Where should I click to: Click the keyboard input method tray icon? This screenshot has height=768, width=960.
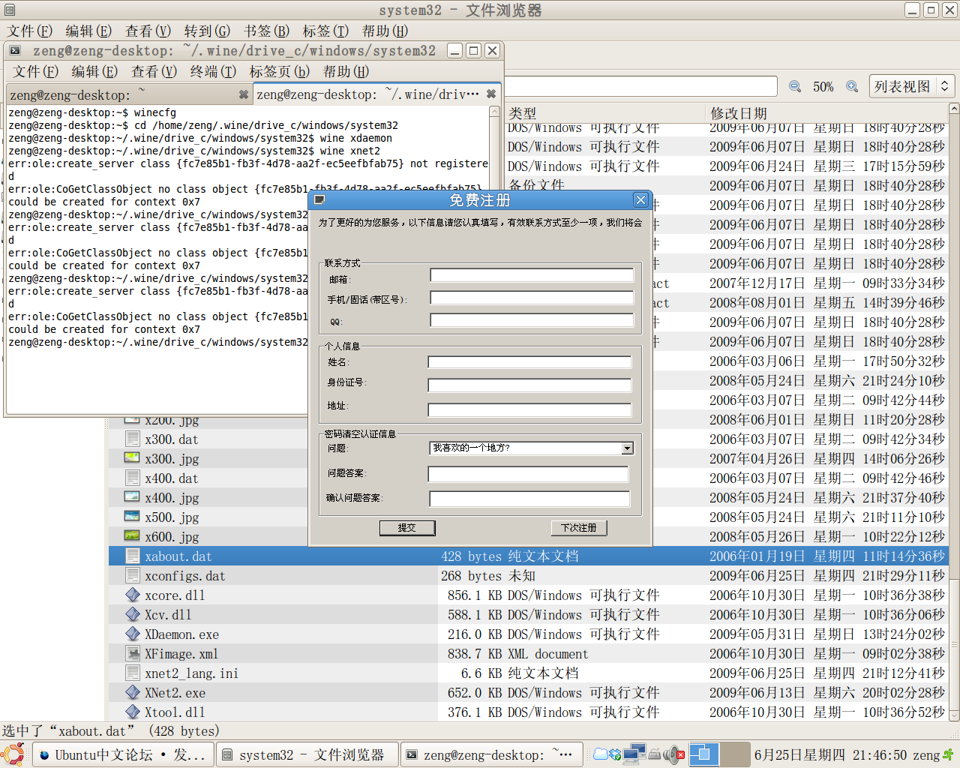[654, 754]
